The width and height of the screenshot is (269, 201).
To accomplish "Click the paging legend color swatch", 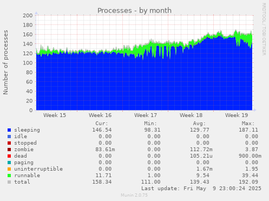I will (9, 163).
